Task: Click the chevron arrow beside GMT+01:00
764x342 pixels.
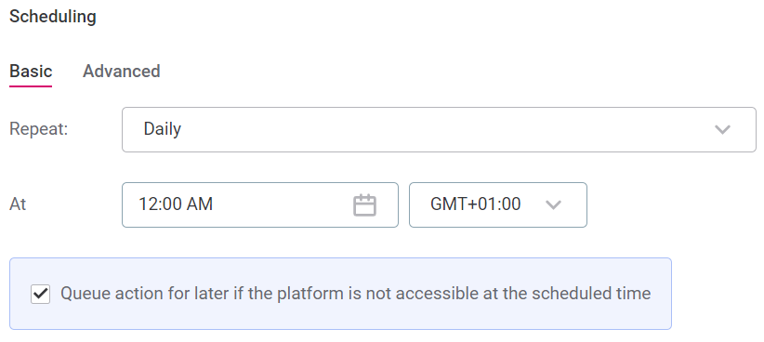Action: click(x=554, y=204)
